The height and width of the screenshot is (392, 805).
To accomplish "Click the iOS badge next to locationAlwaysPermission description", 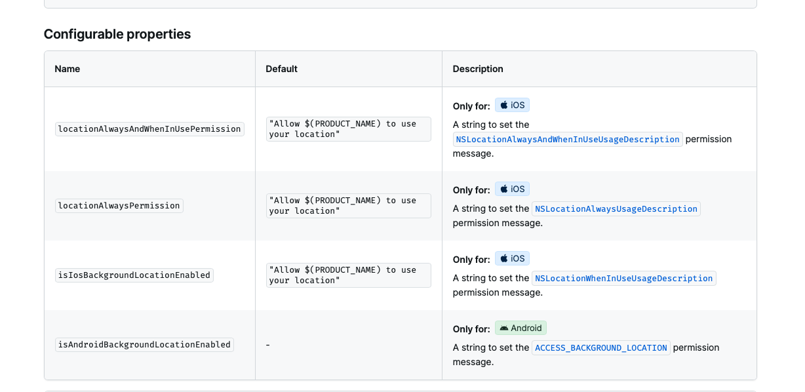I will (x=512, y=188).
